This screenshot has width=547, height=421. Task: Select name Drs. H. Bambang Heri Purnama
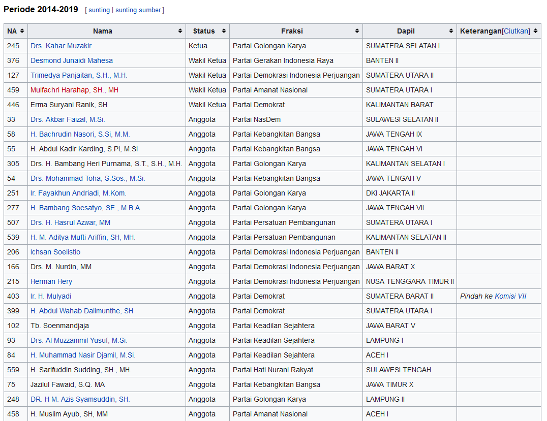[x=106, y=164]
